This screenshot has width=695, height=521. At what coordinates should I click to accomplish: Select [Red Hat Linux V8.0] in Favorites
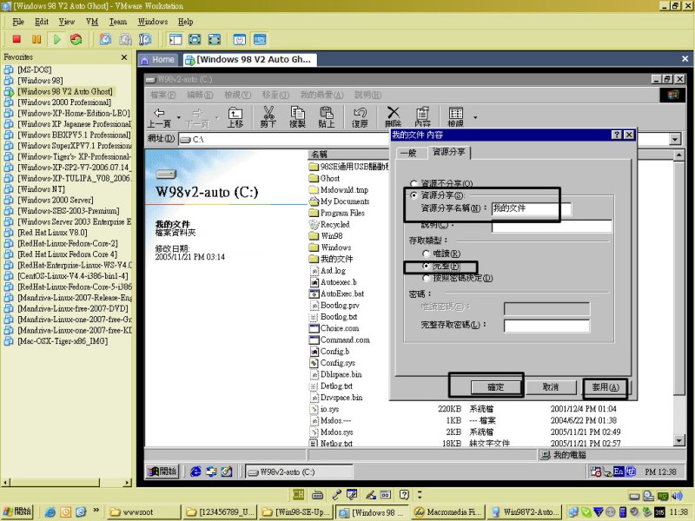point(52,233)
